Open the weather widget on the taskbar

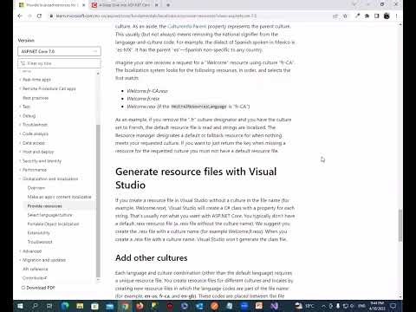tap(304, 306)
